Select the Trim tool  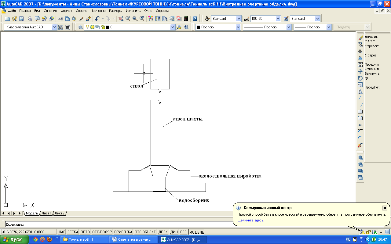click(x=360, y=98)
